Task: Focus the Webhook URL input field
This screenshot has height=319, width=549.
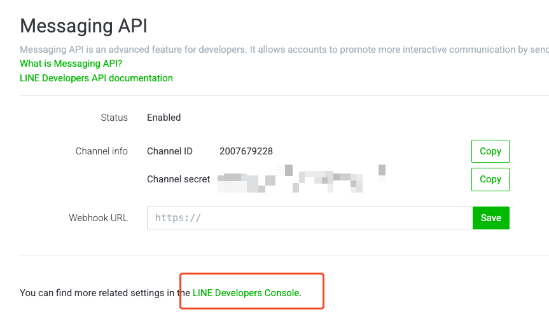Action: [310, 218]
